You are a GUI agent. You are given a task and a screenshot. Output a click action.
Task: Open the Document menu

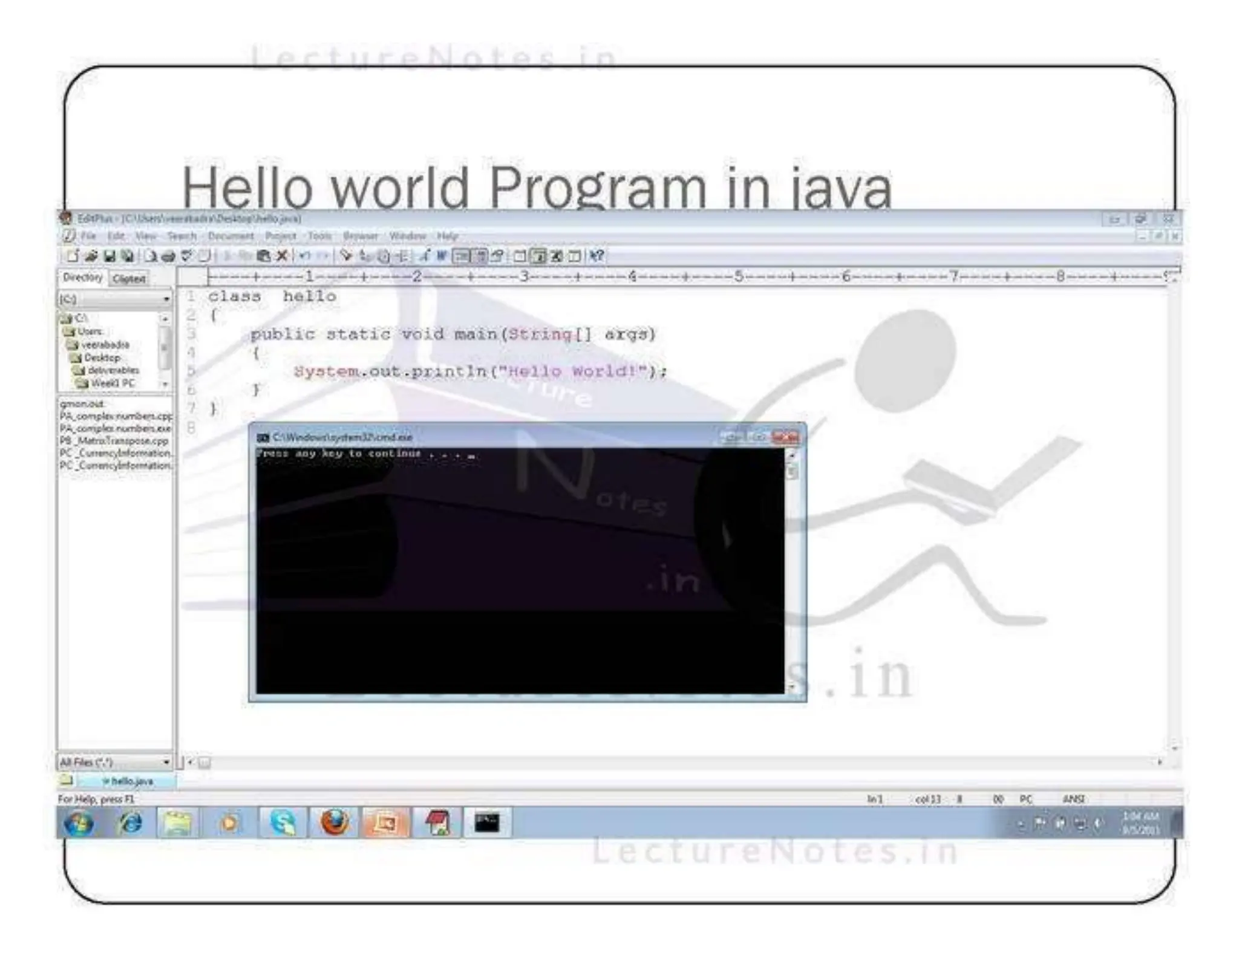(x=230, y=236)
